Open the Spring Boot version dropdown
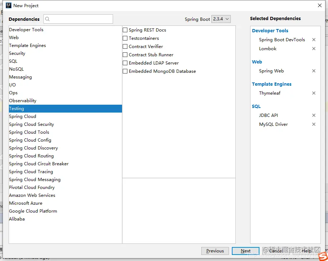 [x=221, y=19]
